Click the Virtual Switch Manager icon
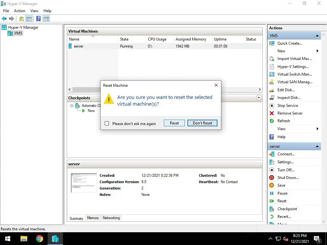Viewport: 327px width, 245px height. [x=272, y=74]
